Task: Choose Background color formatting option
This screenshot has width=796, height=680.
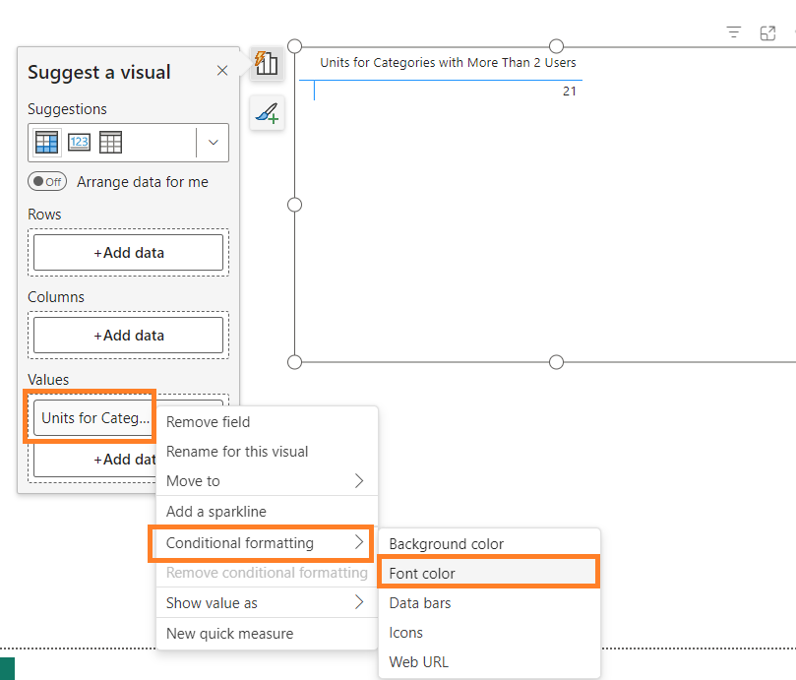Action: coord(489,544)
